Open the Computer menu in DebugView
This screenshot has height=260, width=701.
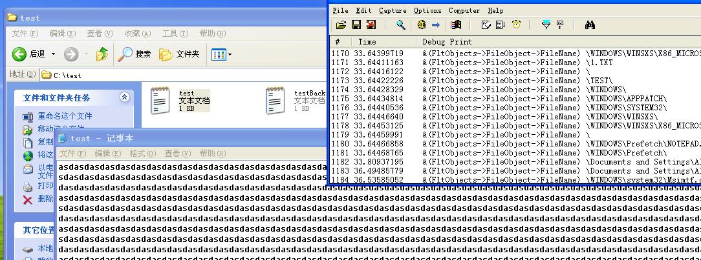coord(464,10)
